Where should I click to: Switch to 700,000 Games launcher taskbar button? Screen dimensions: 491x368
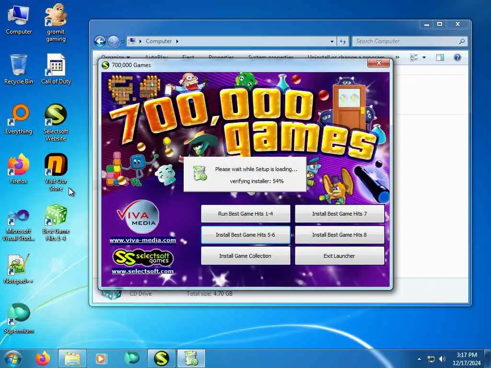[x=162, y=358]
